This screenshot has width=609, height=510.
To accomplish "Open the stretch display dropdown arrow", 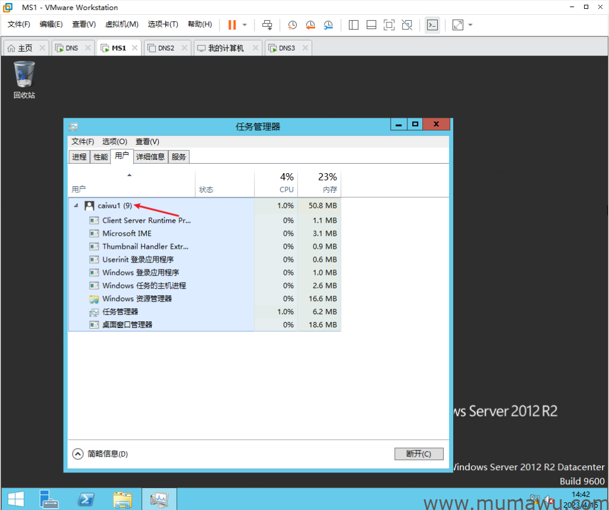I will [470, 25].
